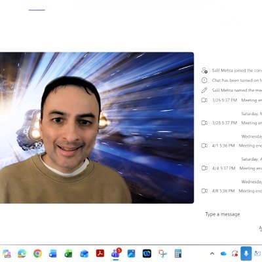Expand the hidden system tray icons chevron

(212, 253)
